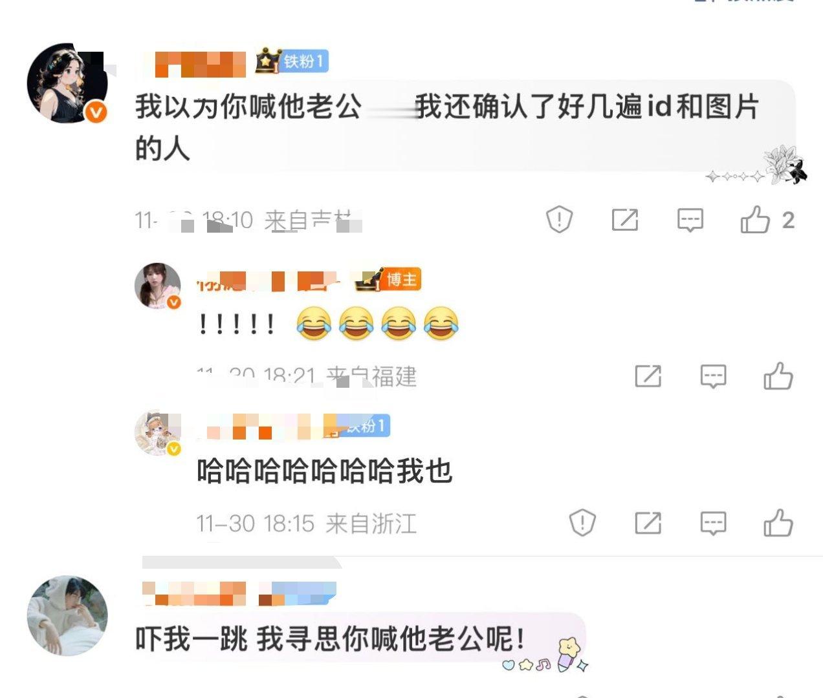Tap the 哈哈哈哈哈哈哈我也 reply text
Screen dimensions: 823x698
[x=324, y=471]
